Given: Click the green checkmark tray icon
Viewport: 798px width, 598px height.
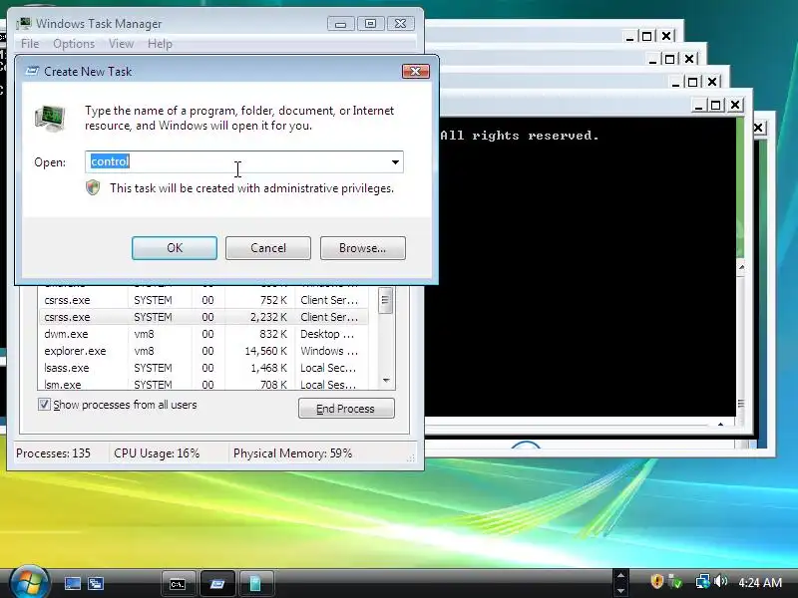Looking at the screenshot, I should point(675,581).
